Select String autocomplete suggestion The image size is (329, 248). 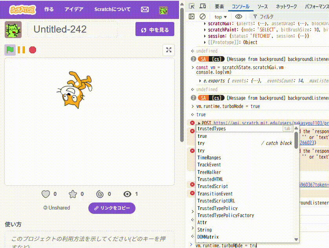[x=245, y=230]
